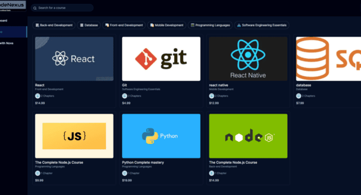Click the Git course title
Viewport: 361px width, 195px height.
pyautogui.click(x=124, y=85)
